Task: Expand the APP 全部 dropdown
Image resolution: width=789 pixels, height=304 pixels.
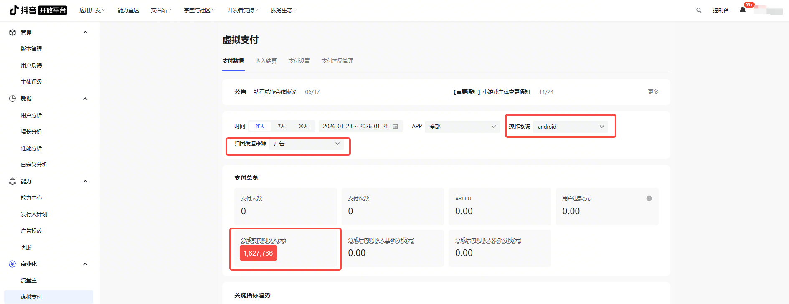Action: [462, 127]
